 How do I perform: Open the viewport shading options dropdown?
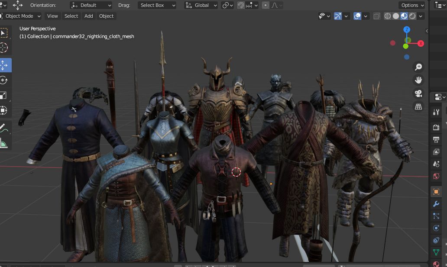(x=421, y=16)
